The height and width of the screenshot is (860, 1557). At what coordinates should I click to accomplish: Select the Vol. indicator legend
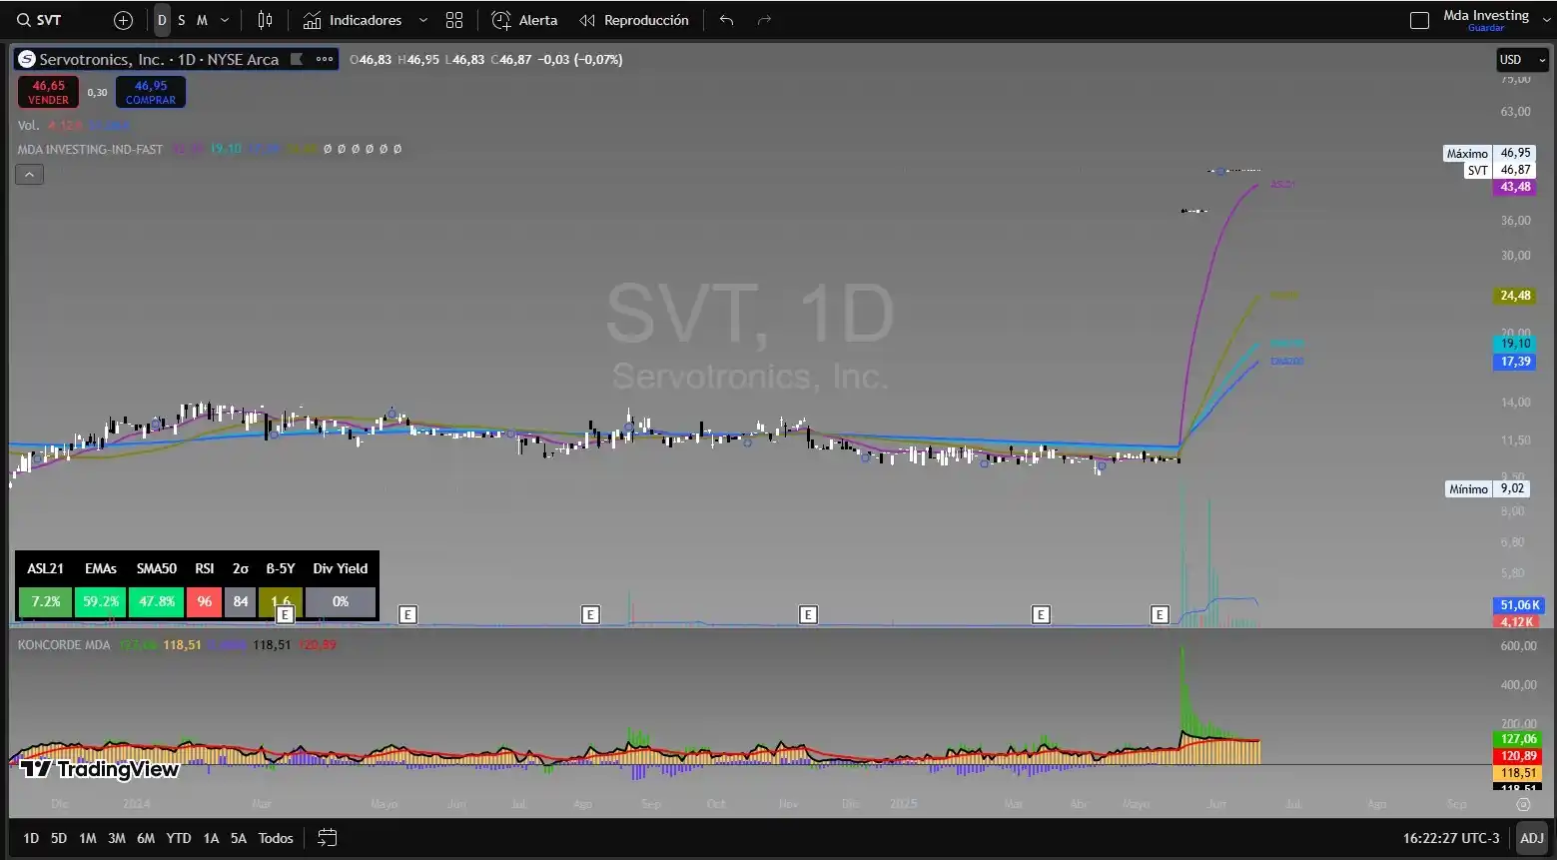[29, 125]
